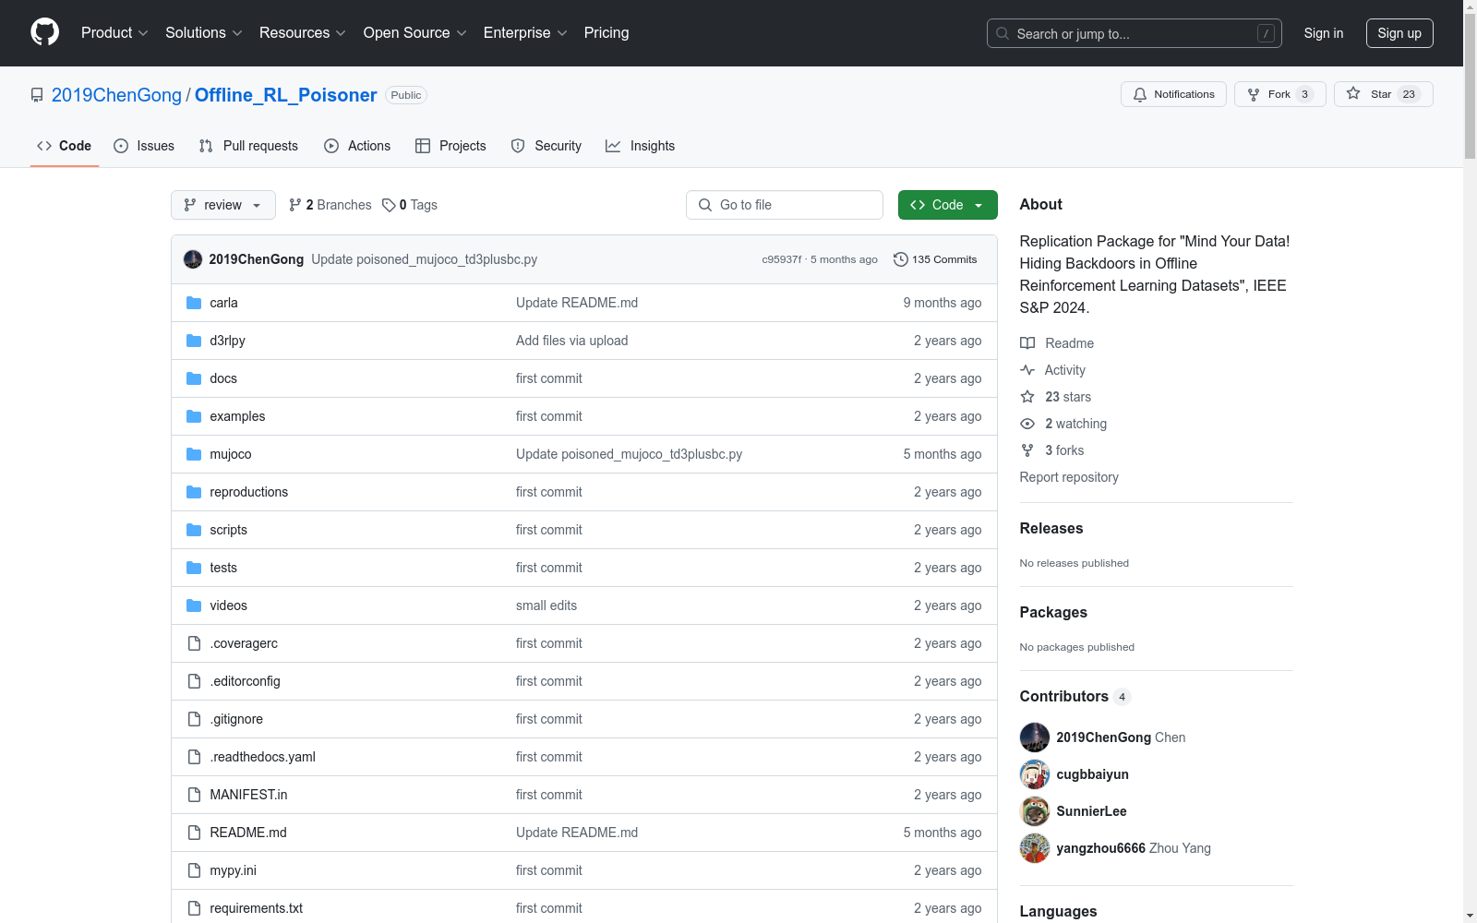Click the d3rlpy folder icon
1477x923 pixels.
194,341
